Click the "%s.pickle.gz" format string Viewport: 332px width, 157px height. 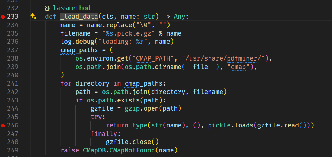[x=125, y=33]
